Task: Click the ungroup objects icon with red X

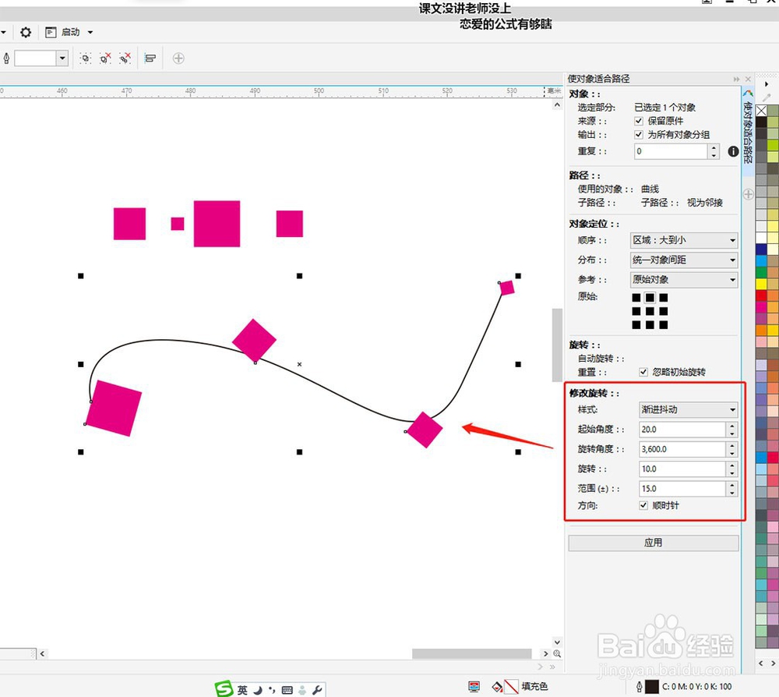Action: pos(105,58)
